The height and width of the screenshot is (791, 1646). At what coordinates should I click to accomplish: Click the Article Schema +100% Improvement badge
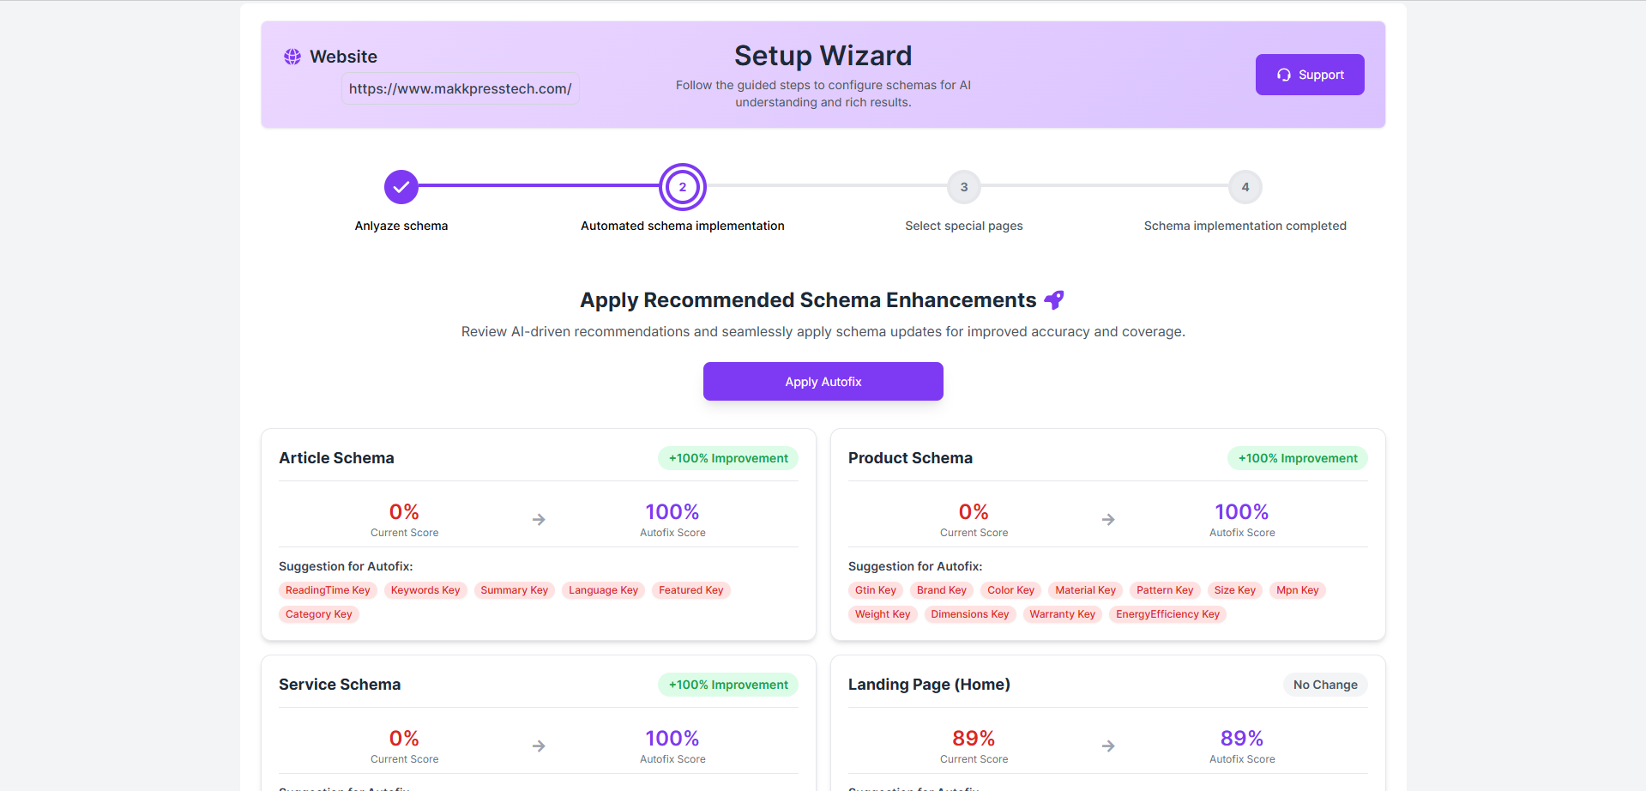pyautogui.click(x=728, y=458)
